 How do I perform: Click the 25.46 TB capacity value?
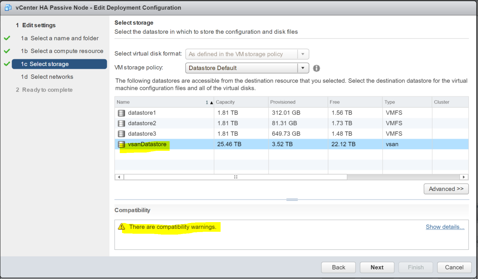coord(229,144)
